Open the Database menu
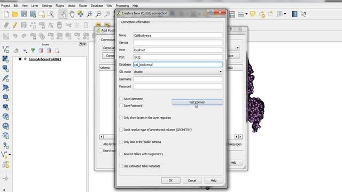The image size is (342, 192). (97, 6)
